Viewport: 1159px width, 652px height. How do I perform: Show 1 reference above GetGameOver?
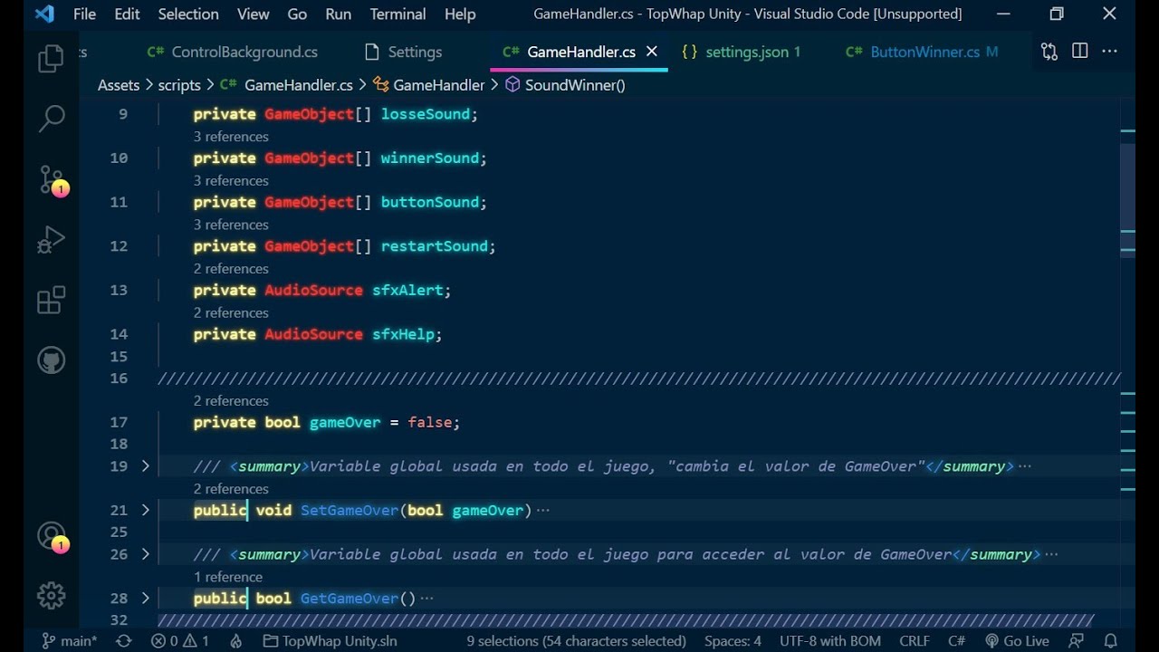click(228, 577)
